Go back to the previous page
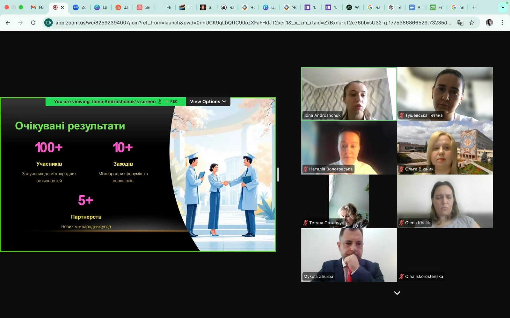Image resolution: width=510 pixels, height=318 pixels. click(8, 23)
